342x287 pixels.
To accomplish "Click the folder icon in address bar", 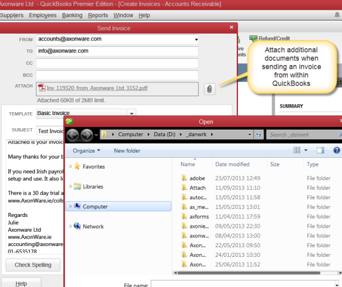I will (105, 134).
